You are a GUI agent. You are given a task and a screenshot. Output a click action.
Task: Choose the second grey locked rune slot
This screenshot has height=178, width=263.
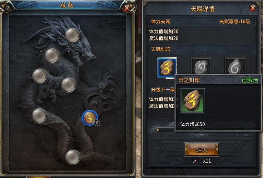pos(201,66)
